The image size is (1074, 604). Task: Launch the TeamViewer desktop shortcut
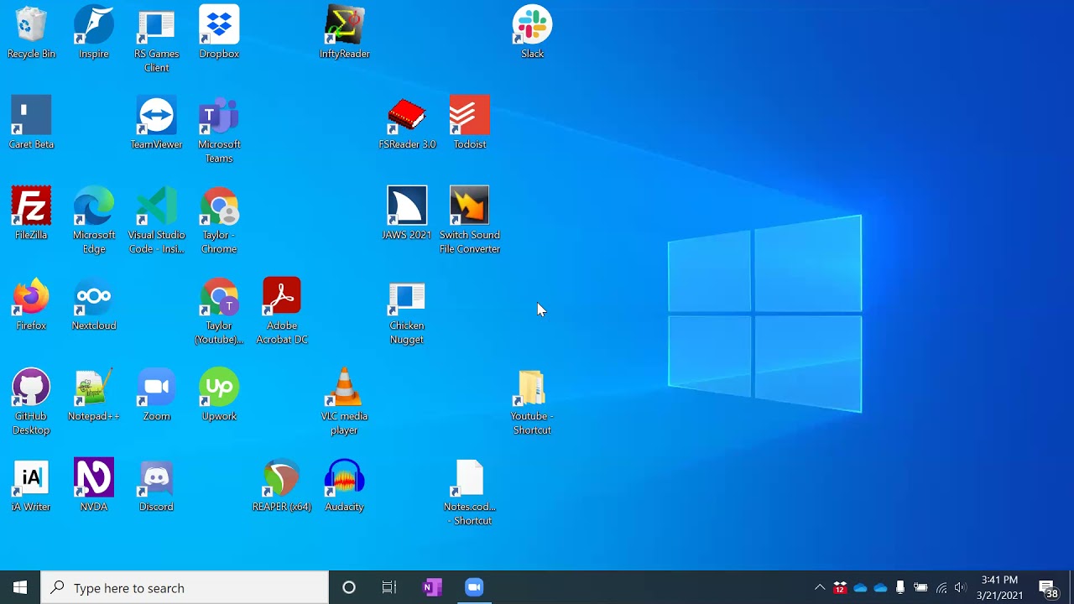click(x=156, y=124)
